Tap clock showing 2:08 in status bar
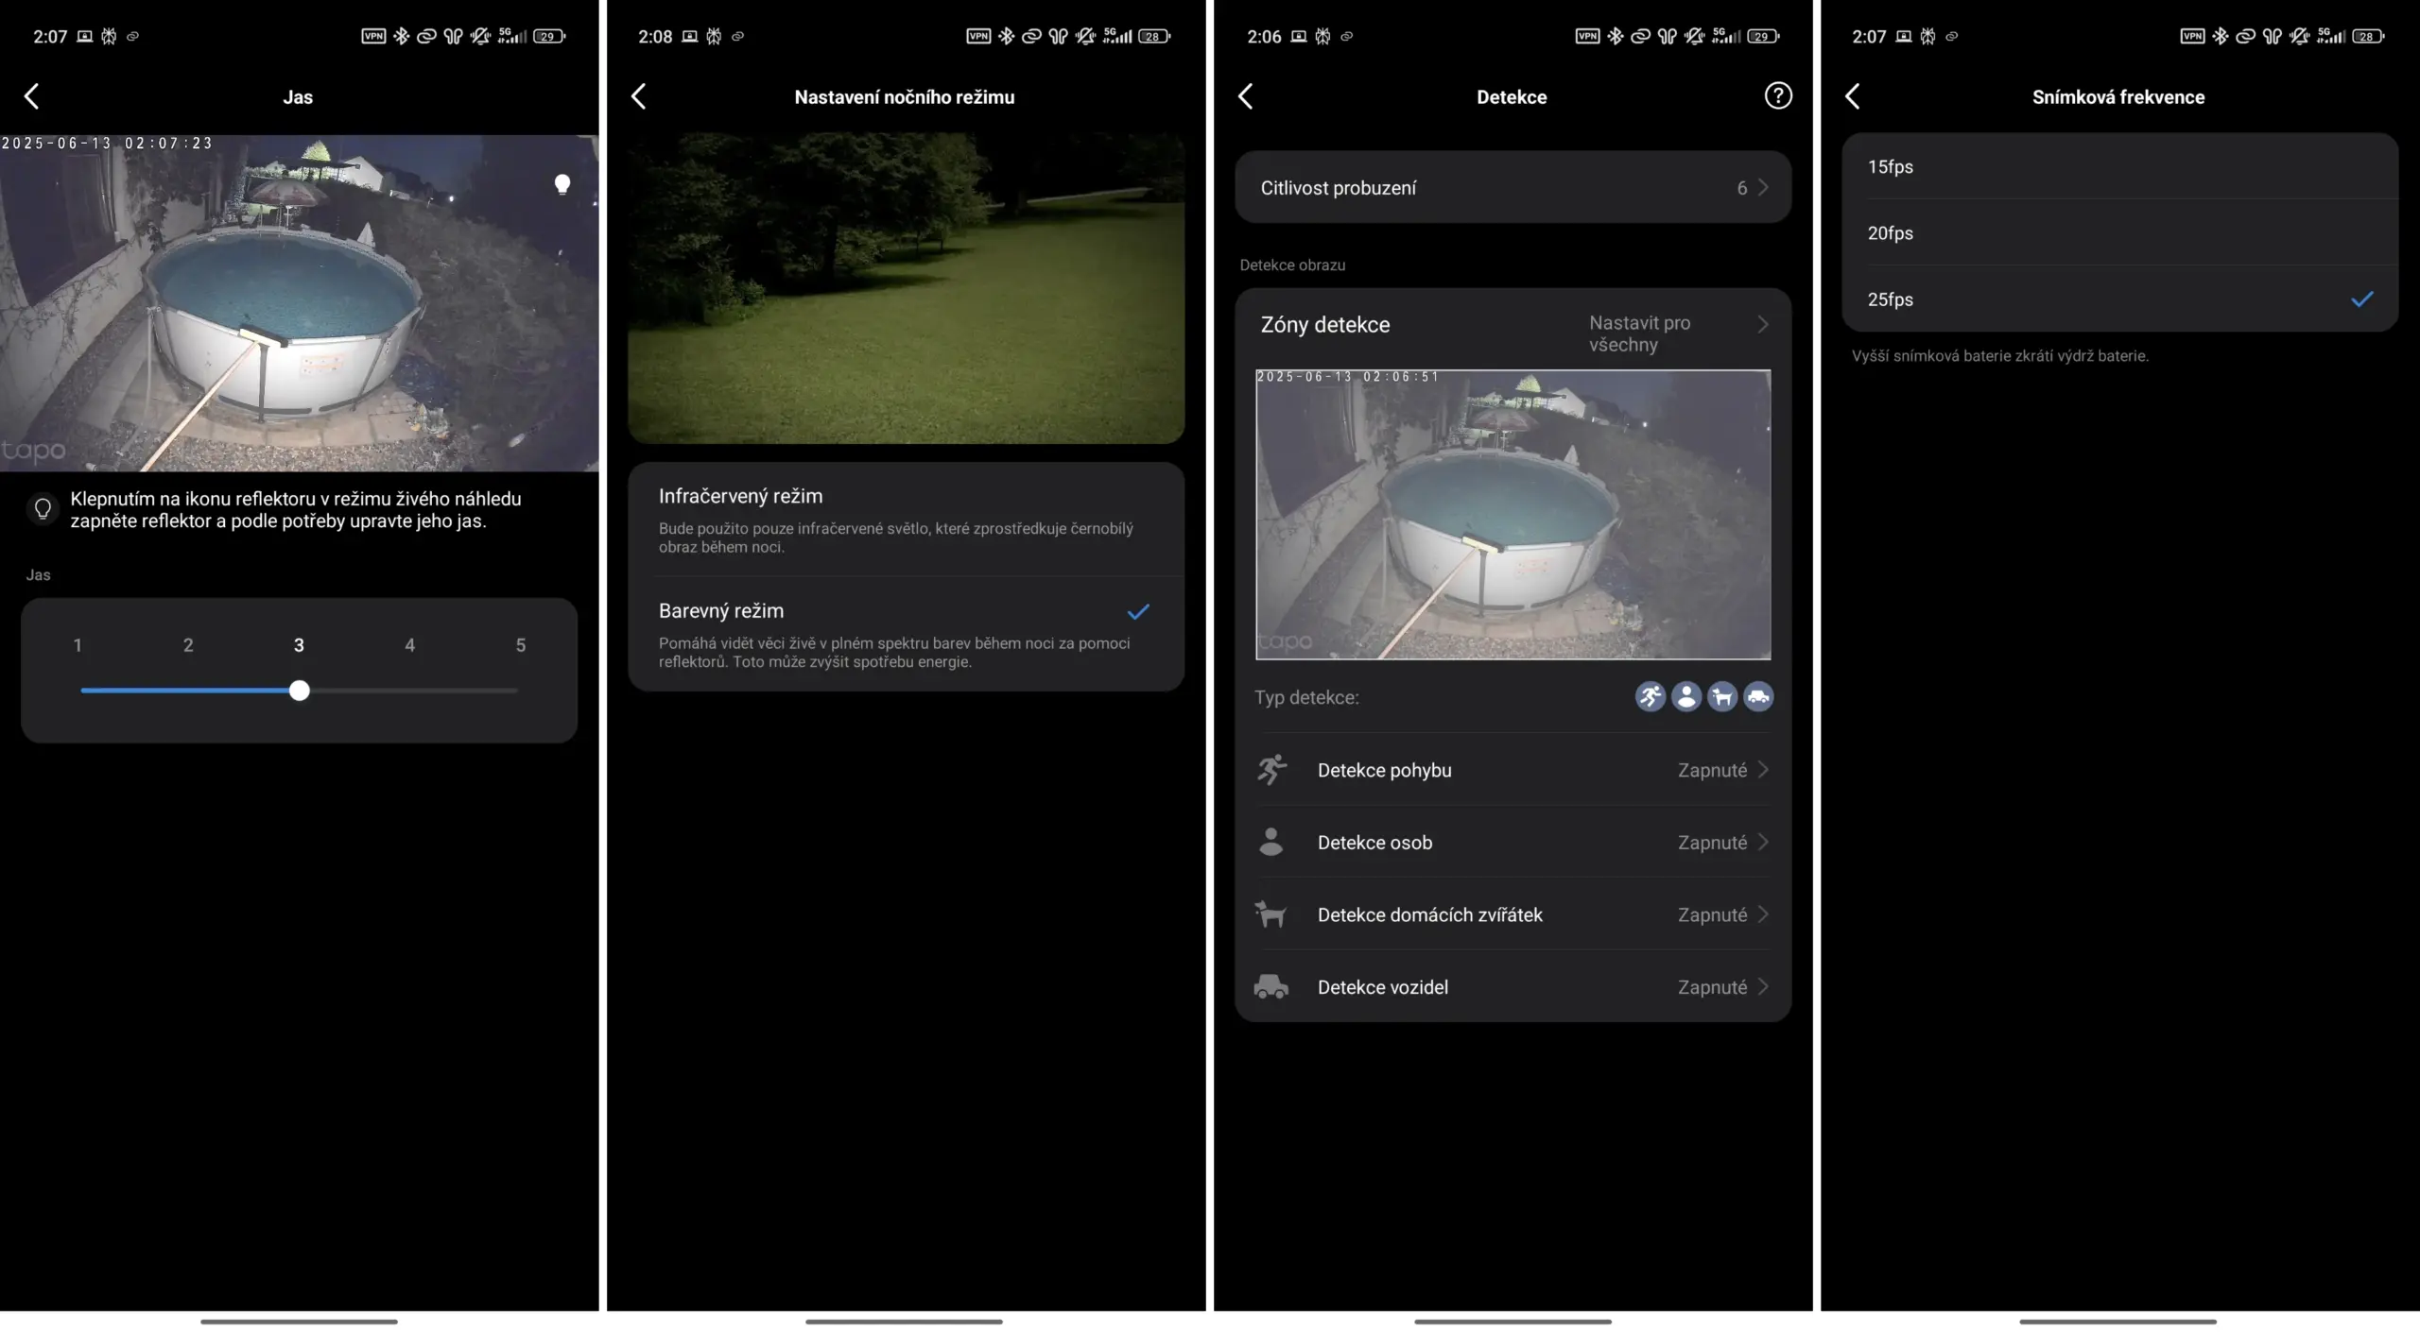Viewport: 2420px width, 1332px height. (x=655, y=36)
